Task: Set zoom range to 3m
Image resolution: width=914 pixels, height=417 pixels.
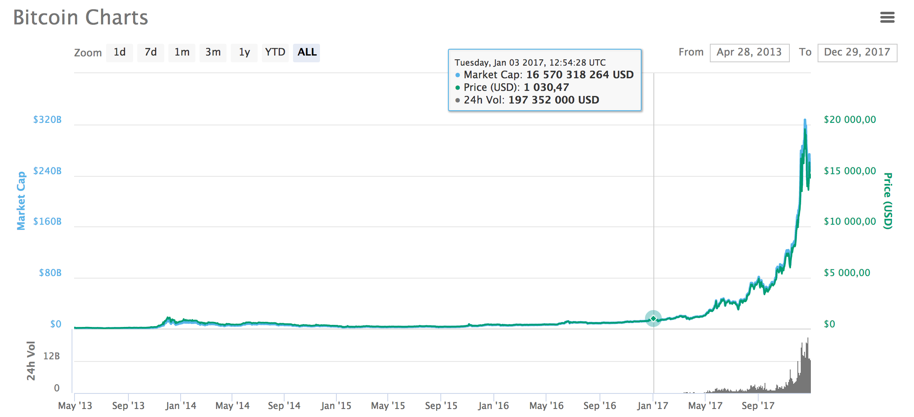Action: coord(213,53)
